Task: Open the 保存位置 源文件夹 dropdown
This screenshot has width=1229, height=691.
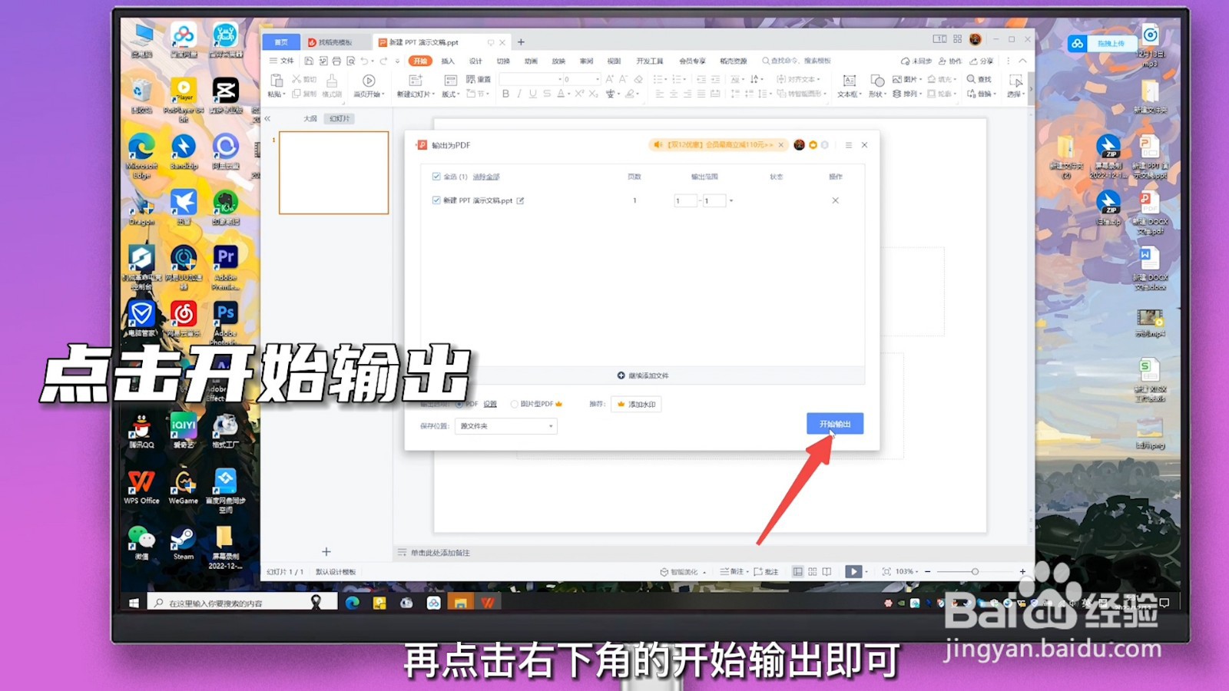Action: tap(506, 426)
